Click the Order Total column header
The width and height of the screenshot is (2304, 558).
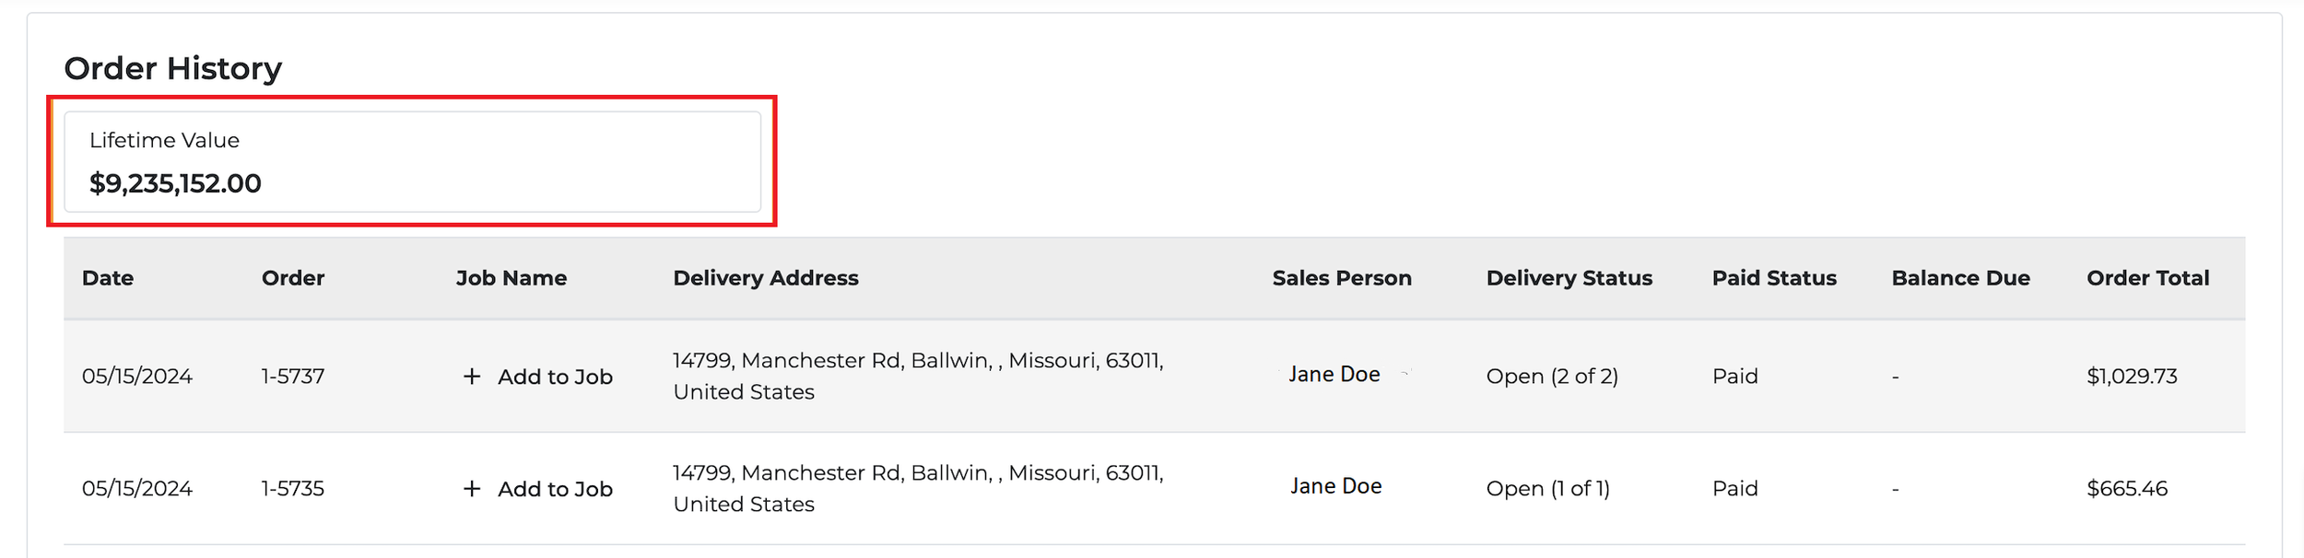[x=2147, y=278]
